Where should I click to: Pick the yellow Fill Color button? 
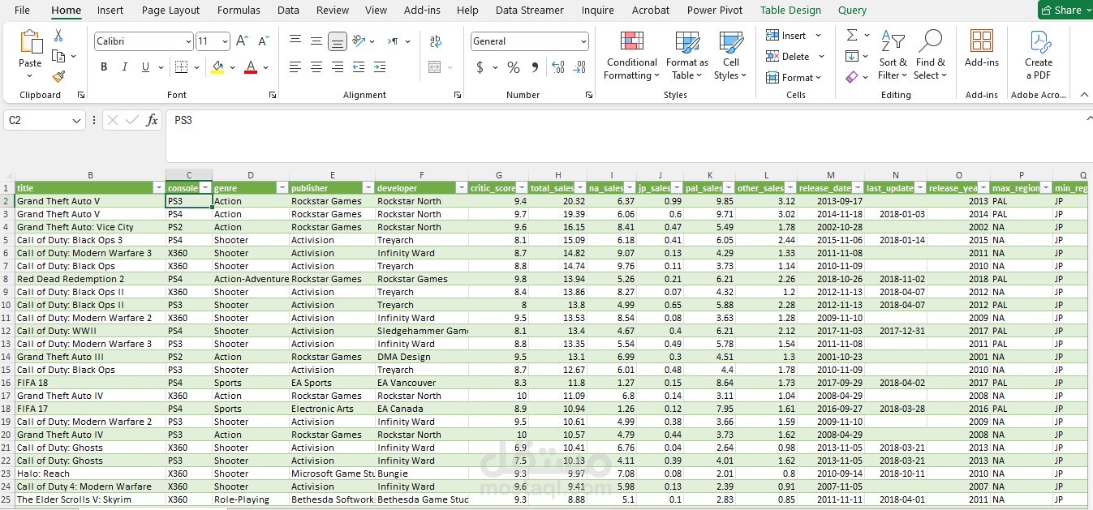pos(217,67)
